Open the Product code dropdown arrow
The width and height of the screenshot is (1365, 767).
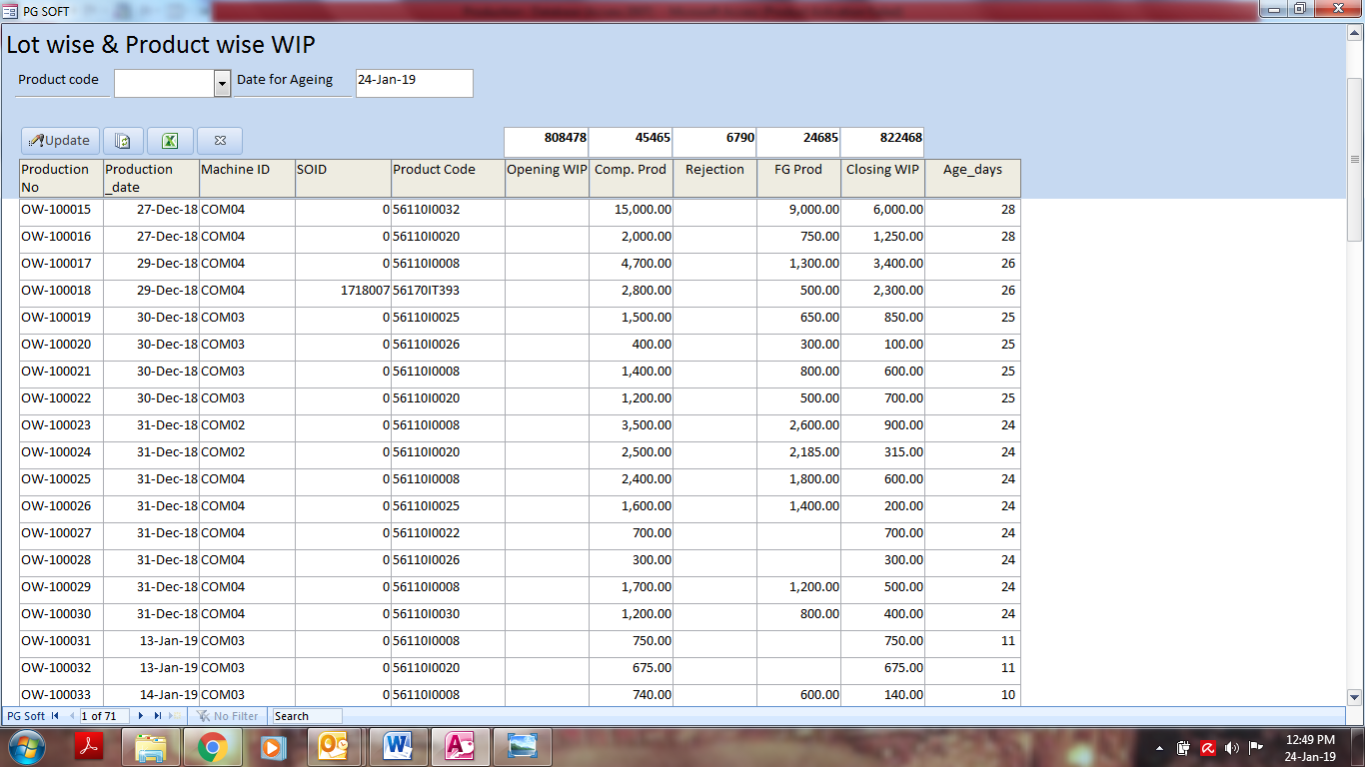pyautogui.click(x=222, y=84)
